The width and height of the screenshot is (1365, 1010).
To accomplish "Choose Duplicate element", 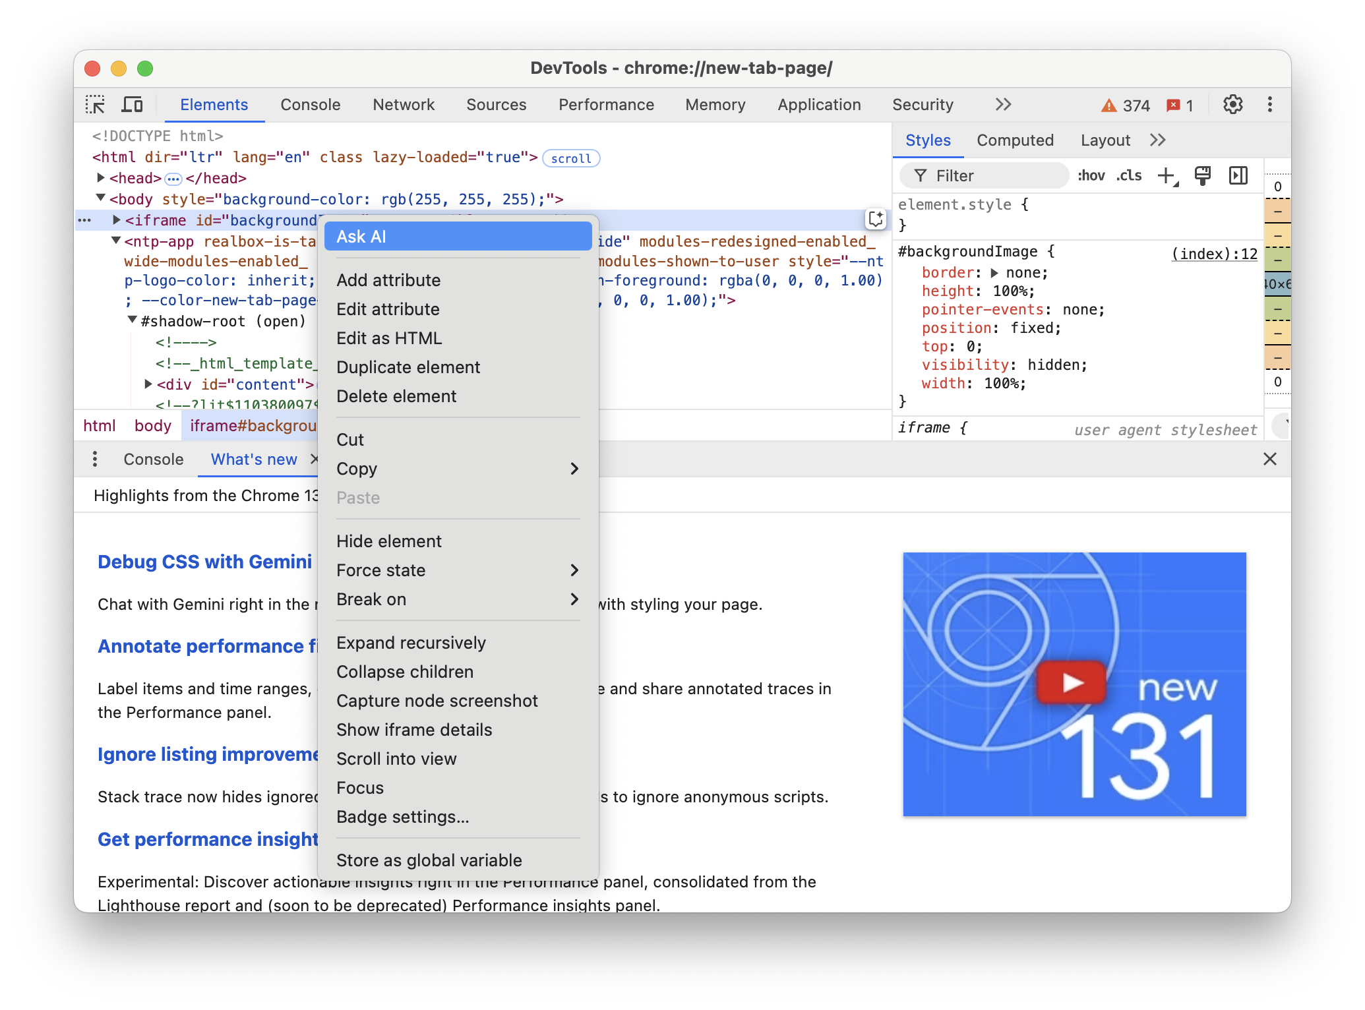I will point(458,367).
